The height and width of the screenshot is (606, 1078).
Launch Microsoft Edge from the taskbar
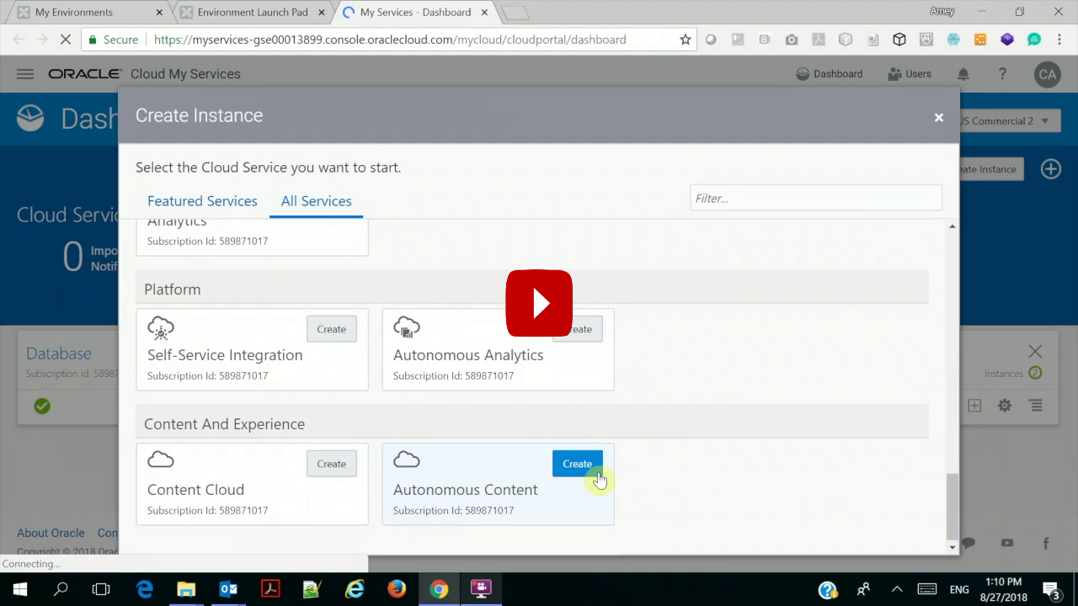[145, 589]
